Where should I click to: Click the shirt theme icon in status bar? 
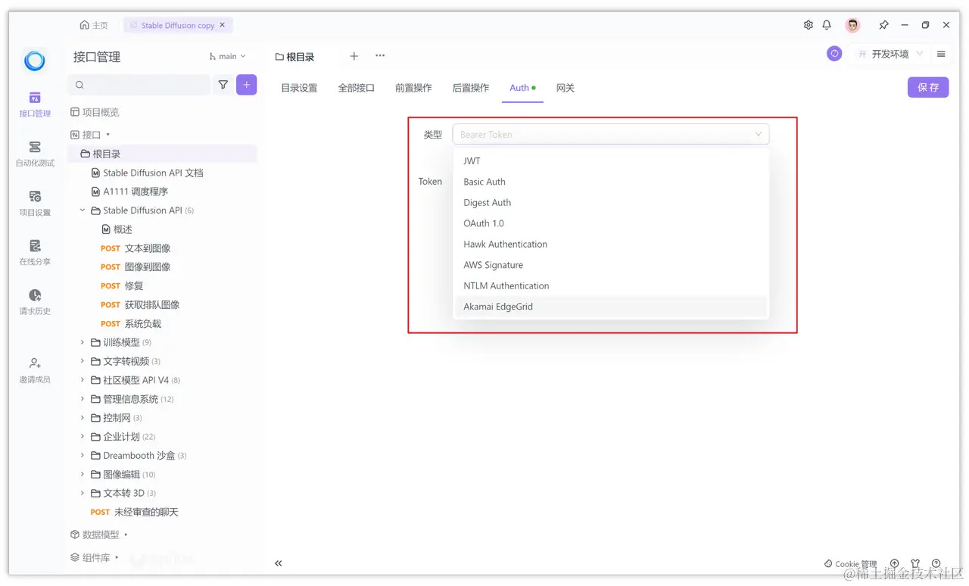(x=916, y=564)
